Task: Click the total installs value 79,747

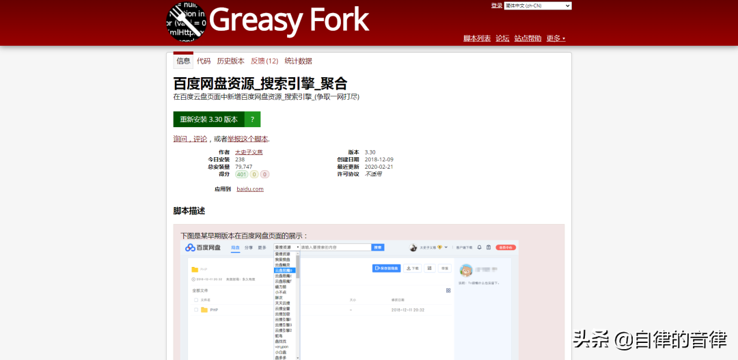Action: tap(244, 167)
